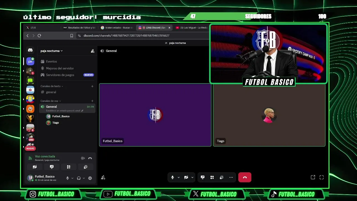Open Discord direct messages home icon

click(x=30, y=50)
